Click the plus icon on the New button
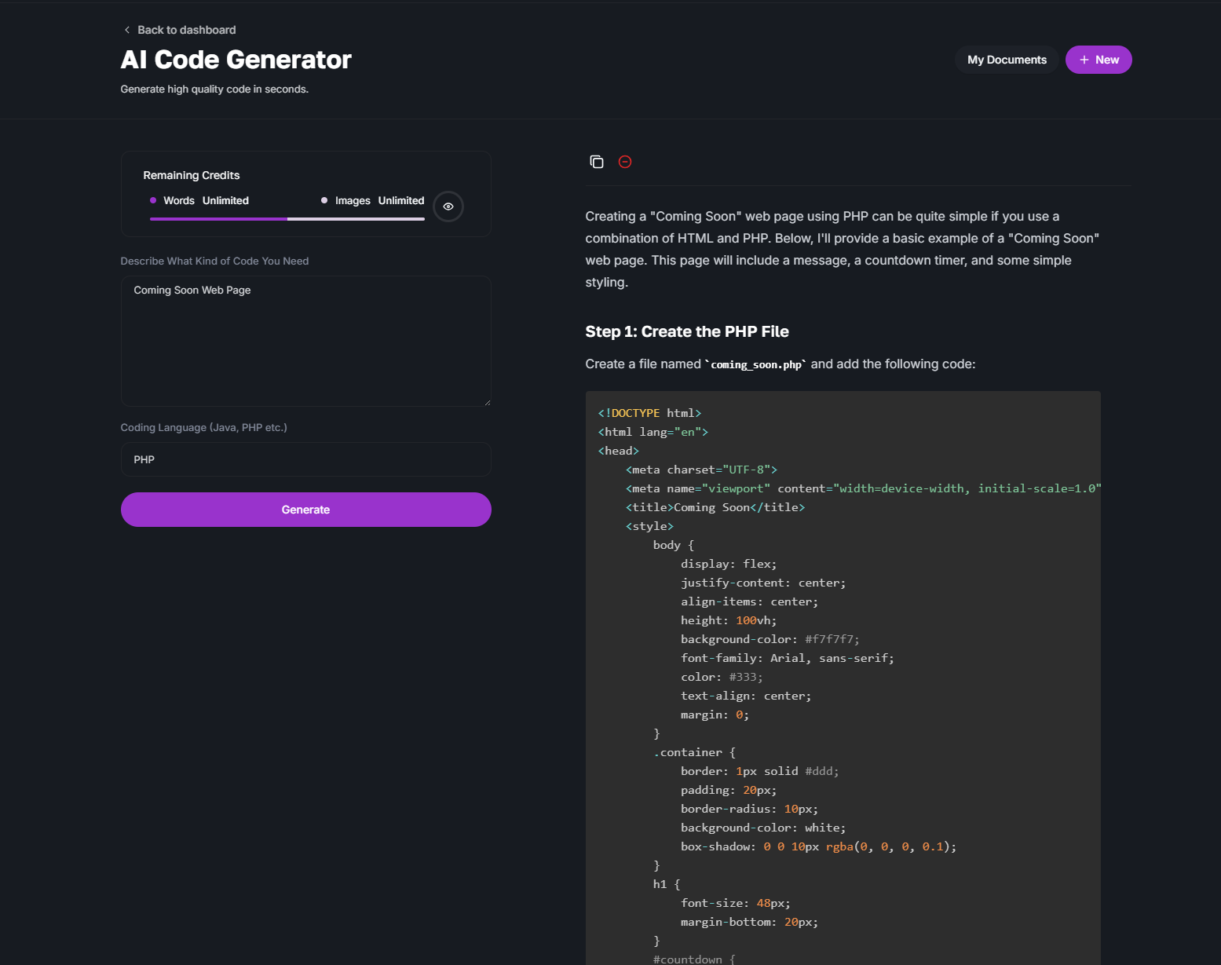Viewport: 1221px width, 965px height. [x=1084, y=60]
